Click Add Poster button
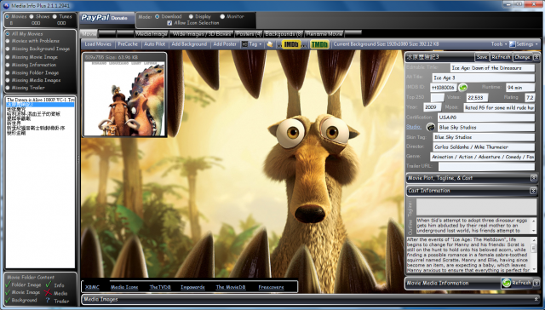 click(x=225, y=44)
